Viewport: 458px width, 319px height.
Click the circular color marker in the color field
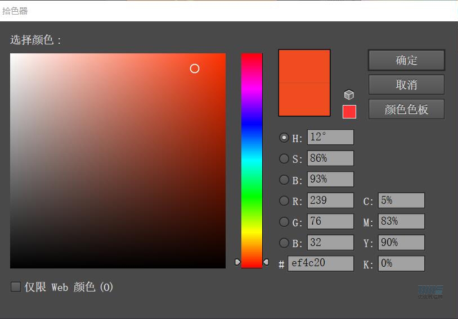pyautogui.click(x=195, y=69)
